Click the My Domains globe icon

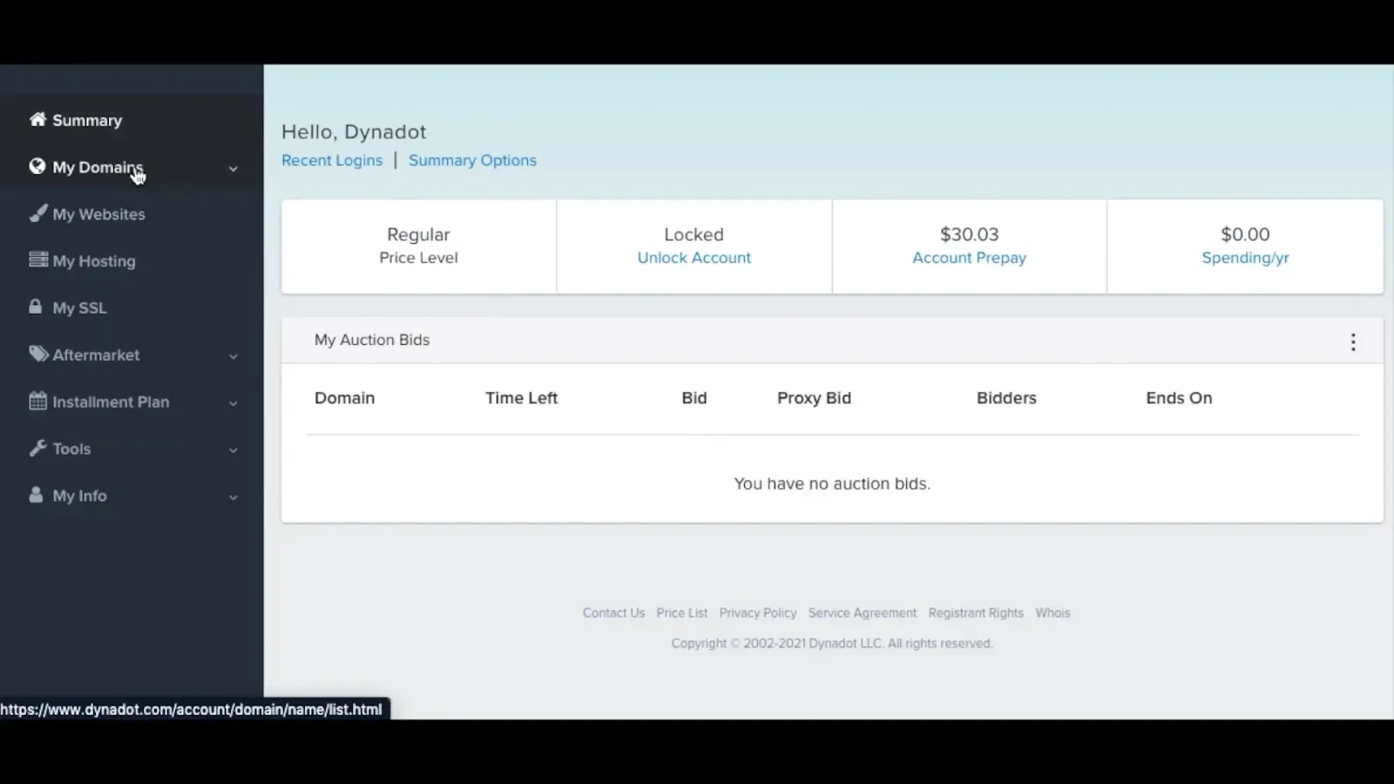point(37,166)
